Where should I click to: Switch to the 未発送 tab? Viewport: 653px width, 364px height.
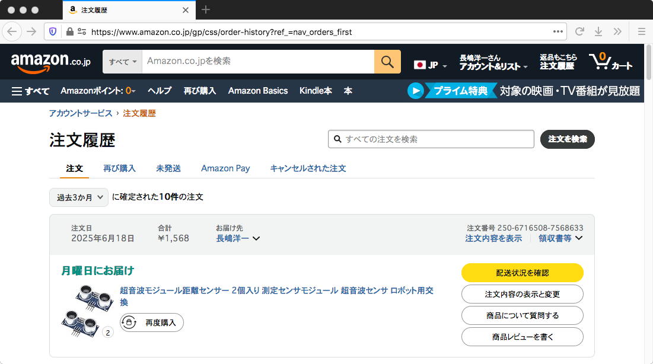pyautogui.click(x=168, y=168)
